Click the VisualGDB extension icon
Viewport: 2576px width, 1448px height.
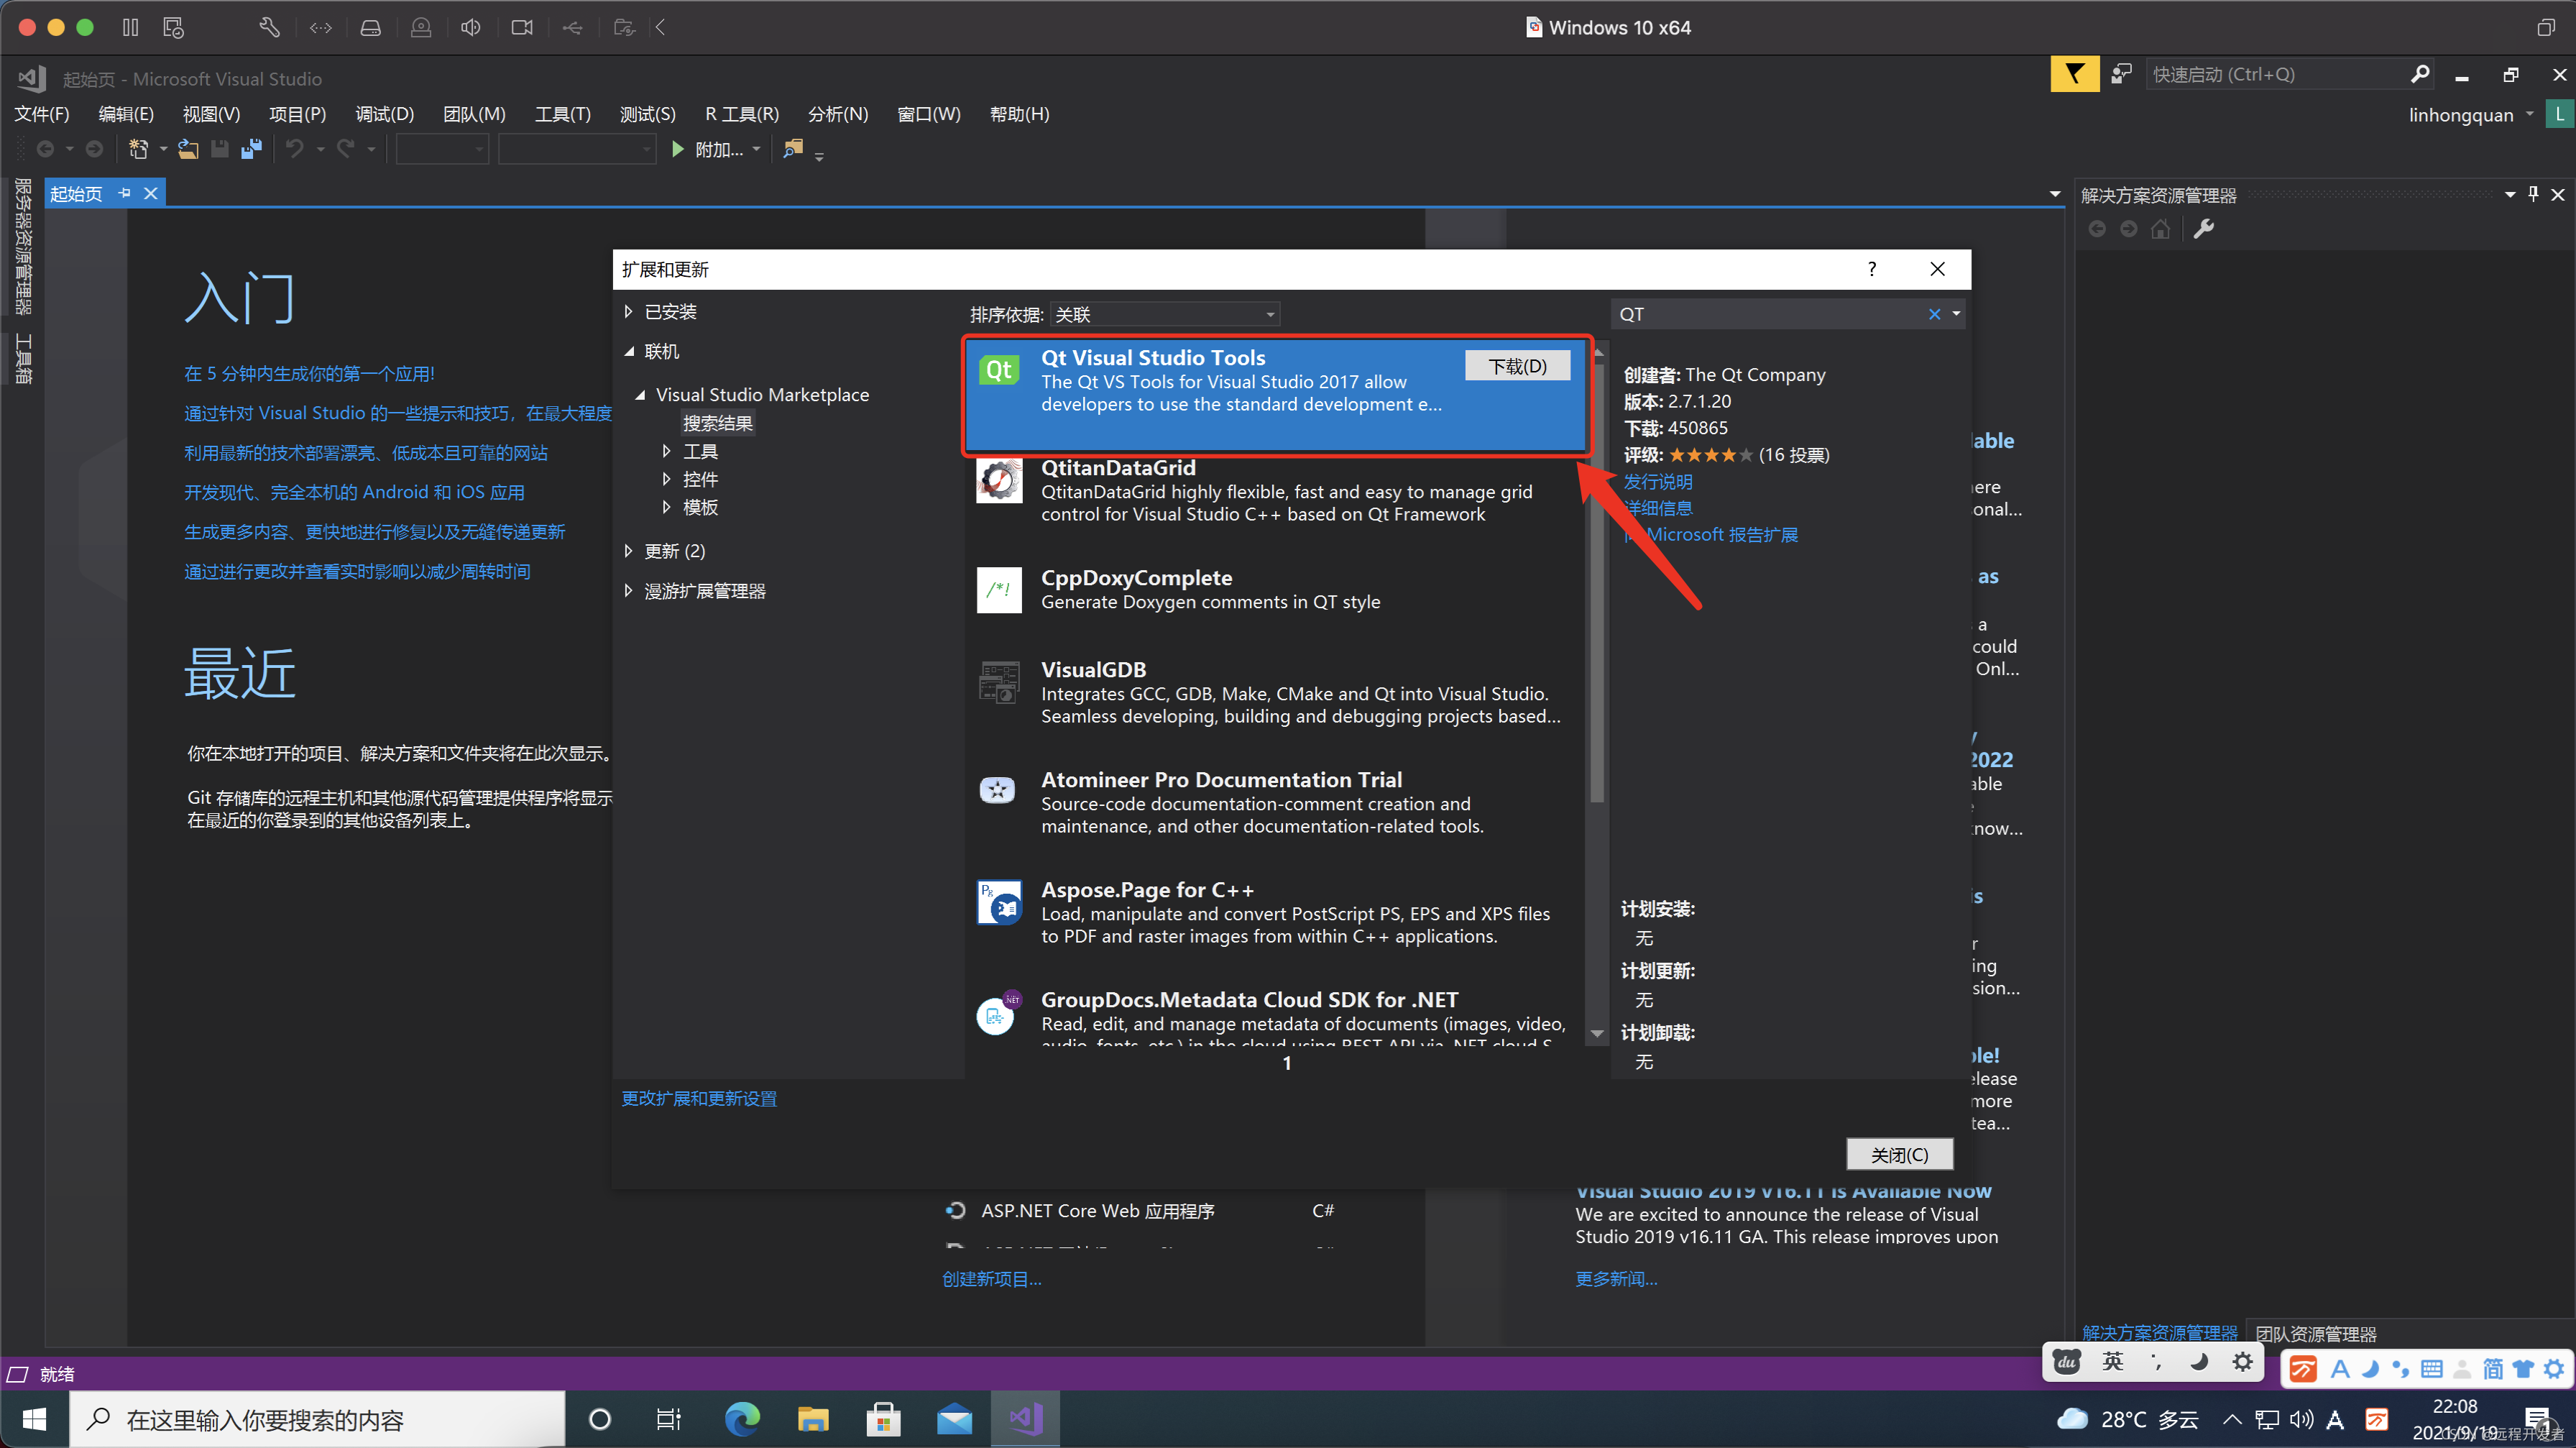pyautogui.click(x=998, y=682)
